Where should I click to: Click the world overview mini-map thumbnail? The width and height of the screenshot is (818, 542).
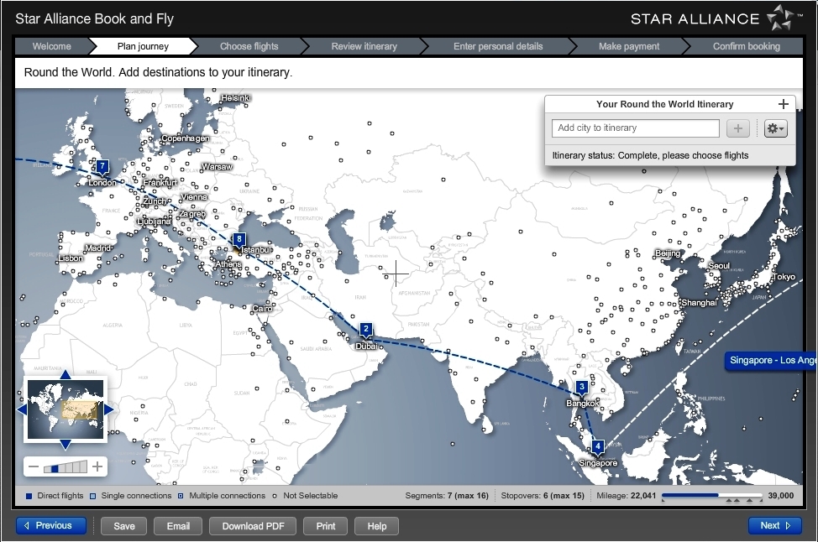[66, 409]
